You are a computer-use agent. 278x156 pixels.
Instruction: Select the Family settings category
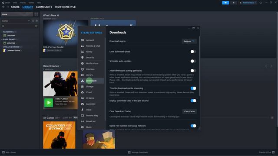[91, 52]
